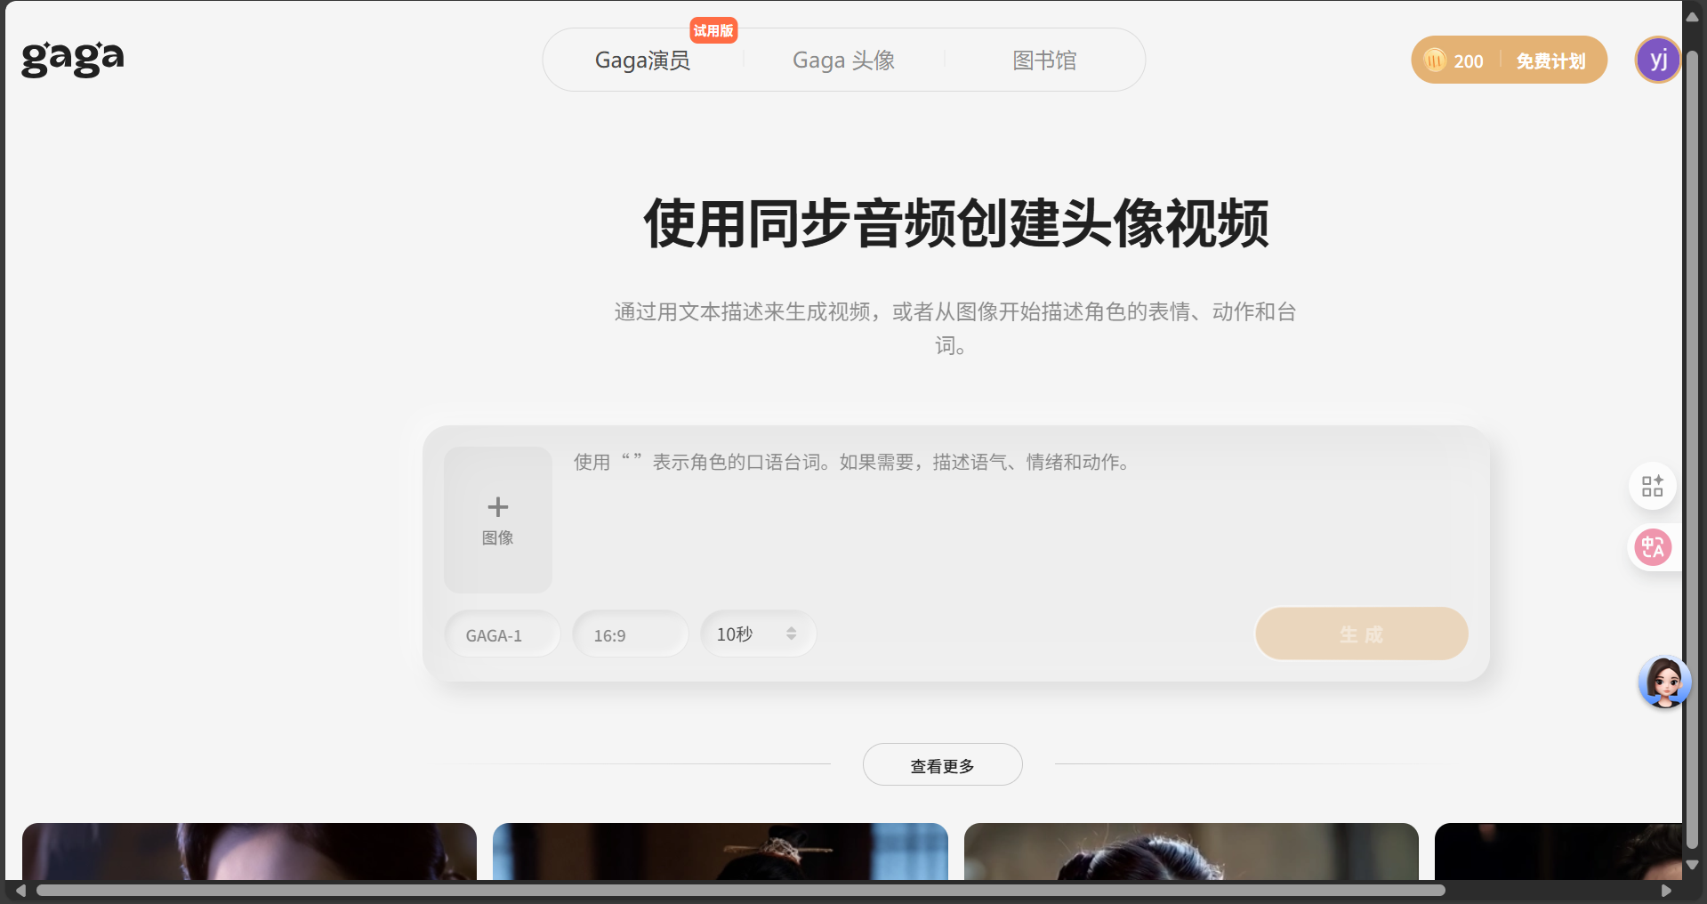Switch to the Gaga 头像 tab
Image resolution: width=1707 pixels, height=904 pixels.
click(x=843, y=61)
